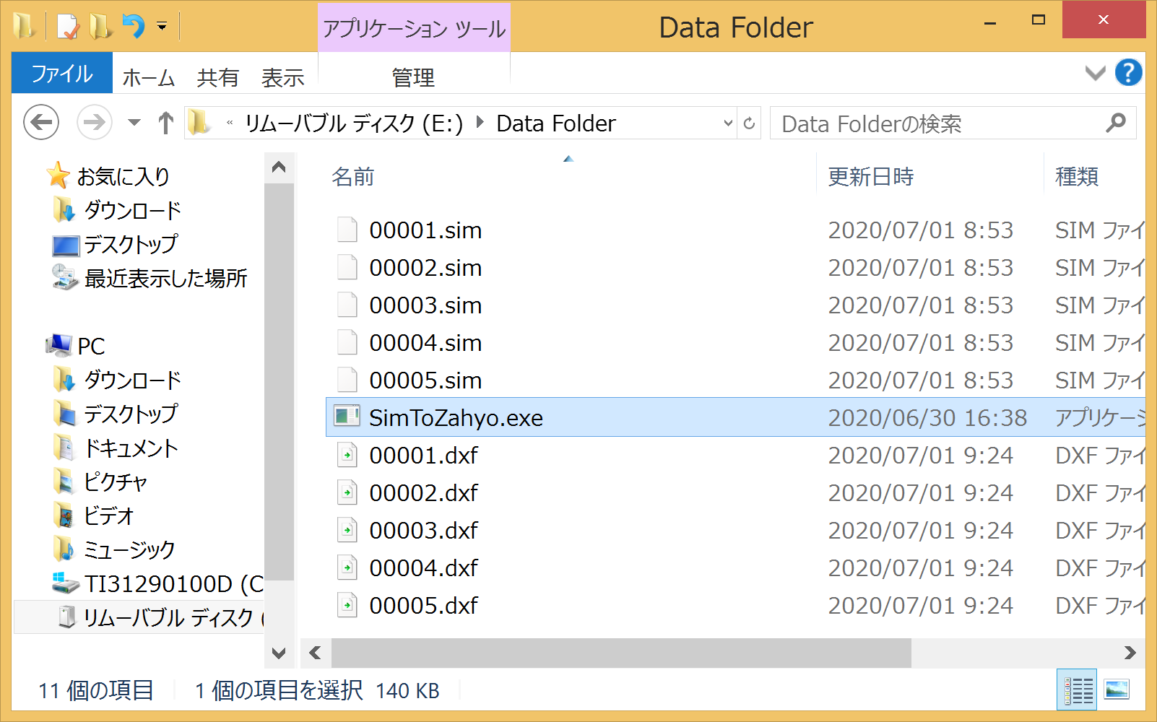The width and height of the screenshot is (1157, 722).
Task: Open ビデオ folder in navigation pane
Action: pyautogui.click(x=108, y=516)
